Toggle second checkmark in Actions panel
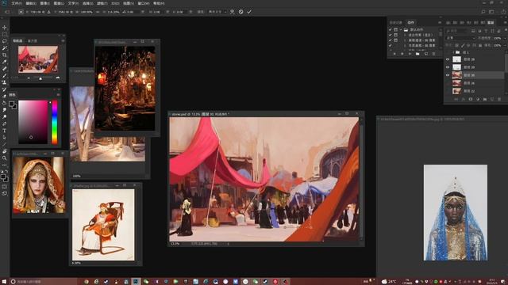 click(x=390, y=35)
